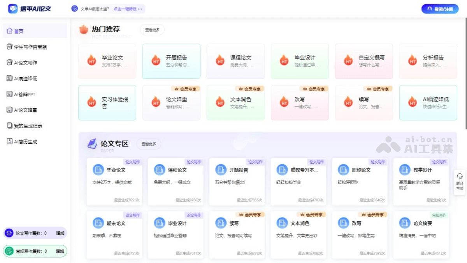
Task: Open the 开题报告 recommendation card
Action: [171, 61]
